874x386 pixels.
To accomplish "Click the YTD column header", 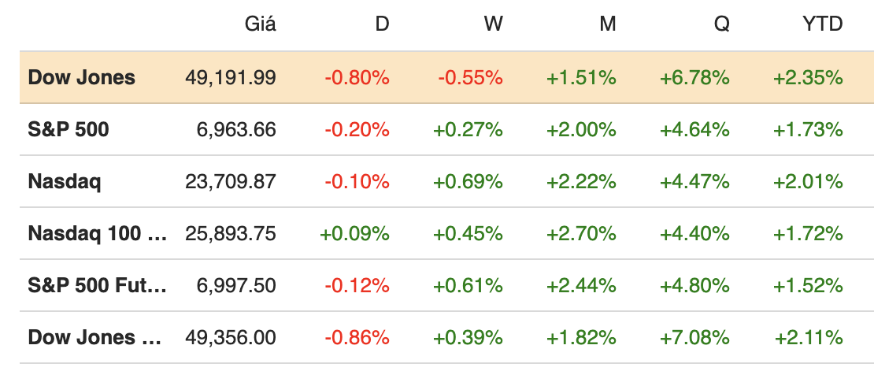I will click(x=822, y=24).
